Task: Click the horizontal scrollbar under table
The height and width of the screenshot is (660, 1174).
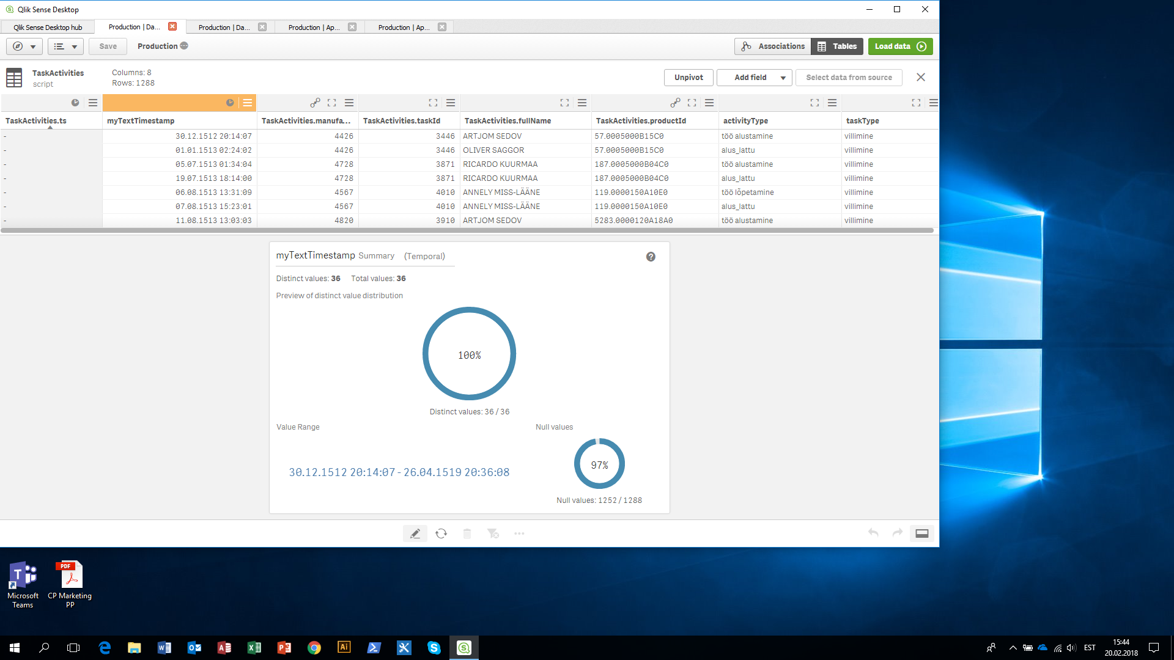Action: coord(467,230)
